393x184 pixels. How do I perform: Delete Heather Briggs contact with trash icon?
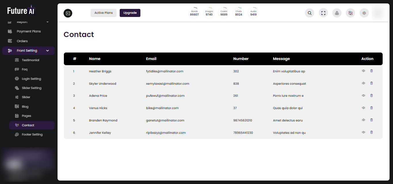pyautogui.click(x=371, y=71)
